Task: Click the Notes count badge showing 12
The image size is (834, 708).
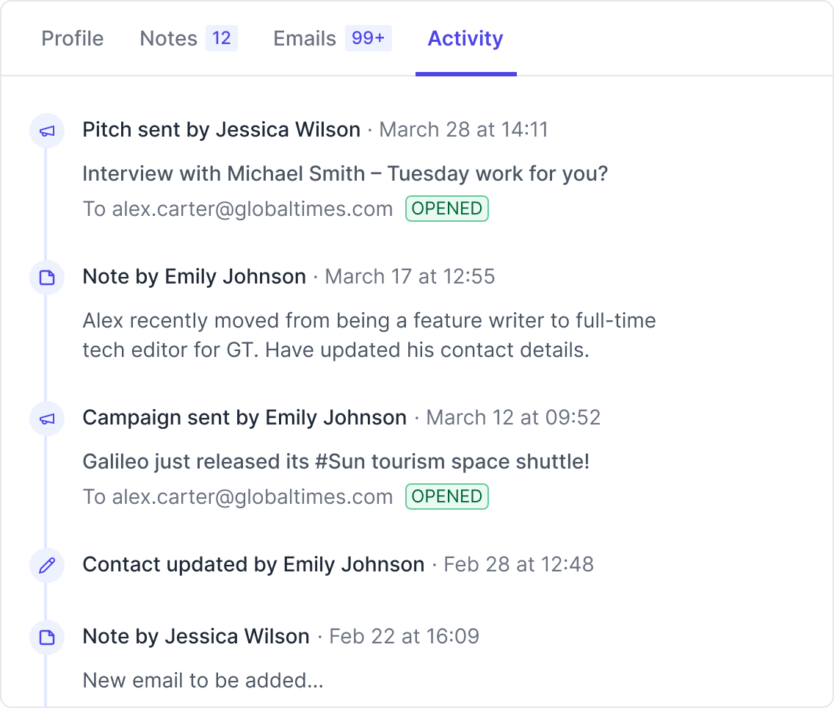Action: point(221,38)
